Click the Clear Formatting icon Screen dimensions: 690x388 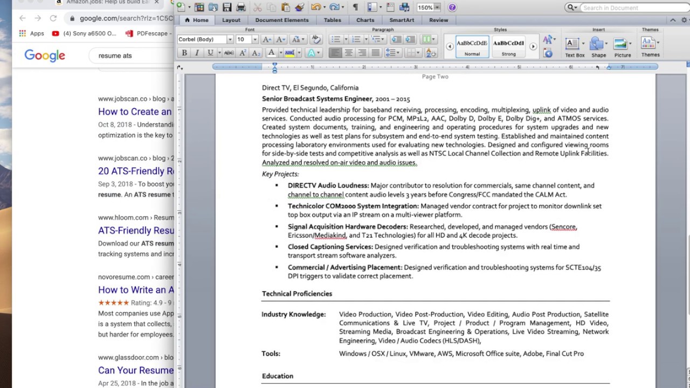(316, 39)
